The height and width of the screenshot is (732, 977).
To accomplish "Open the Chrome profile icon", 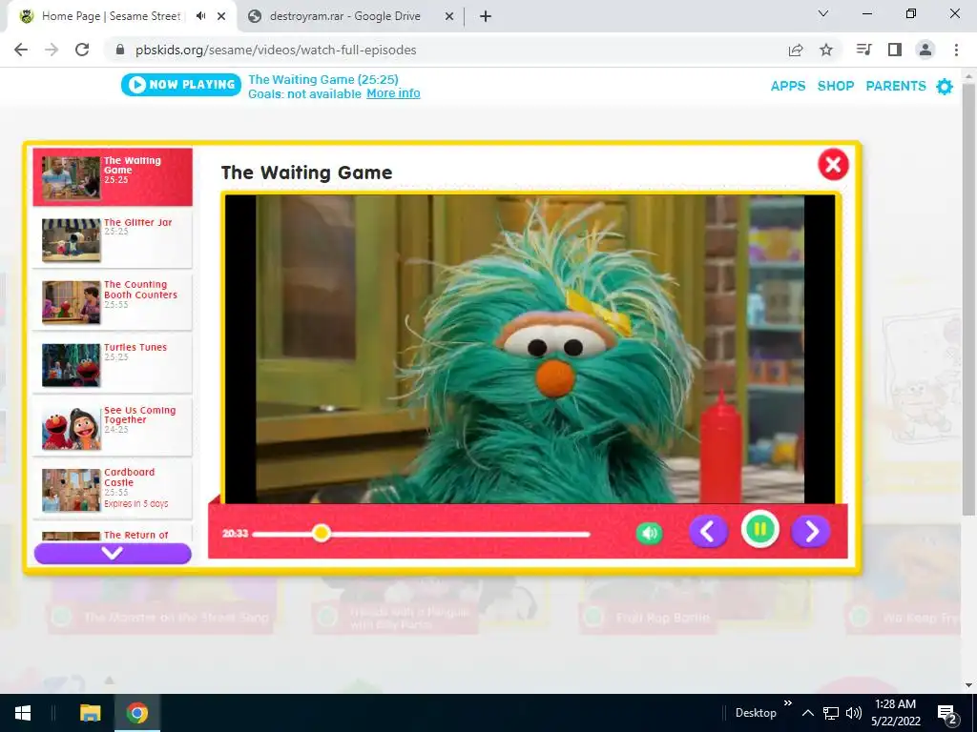I will tap(925, 50).
